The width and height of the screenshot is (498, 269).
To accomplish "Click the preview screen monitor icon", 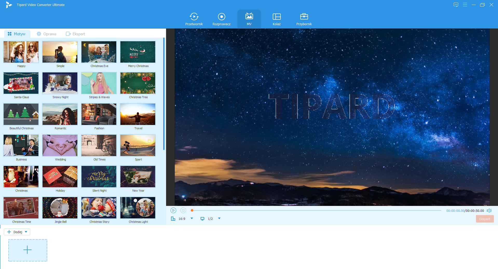I will (202, 219).
